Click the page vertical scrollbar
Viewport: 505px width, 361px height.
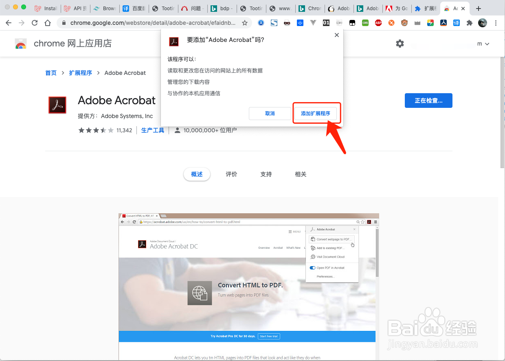(502, 112)
